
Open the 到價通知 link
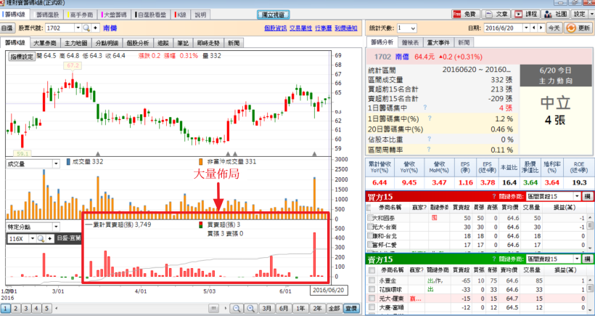346,28
